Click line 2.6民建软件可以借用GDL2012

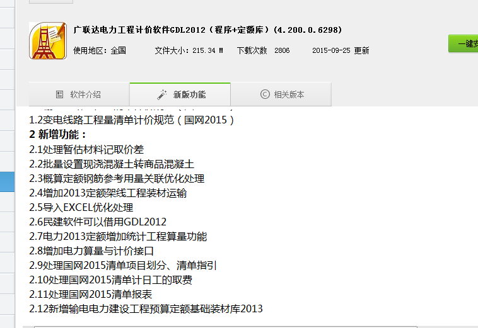click(98, 222)
